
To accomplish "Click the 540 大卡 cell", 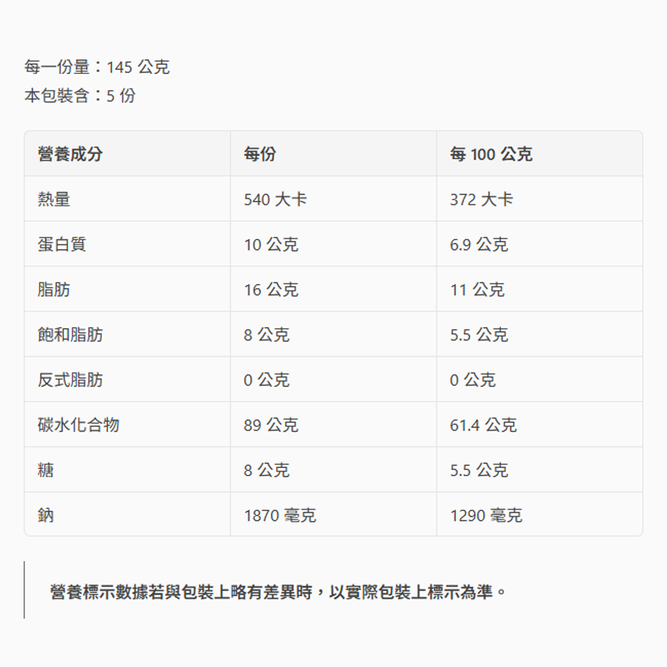I will 275,199.
